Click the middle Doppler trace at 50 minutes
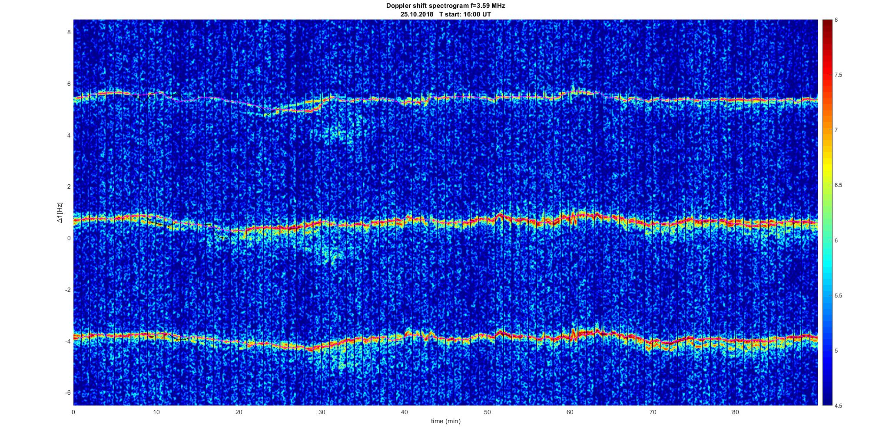869x435 pixels. [487, 220]
